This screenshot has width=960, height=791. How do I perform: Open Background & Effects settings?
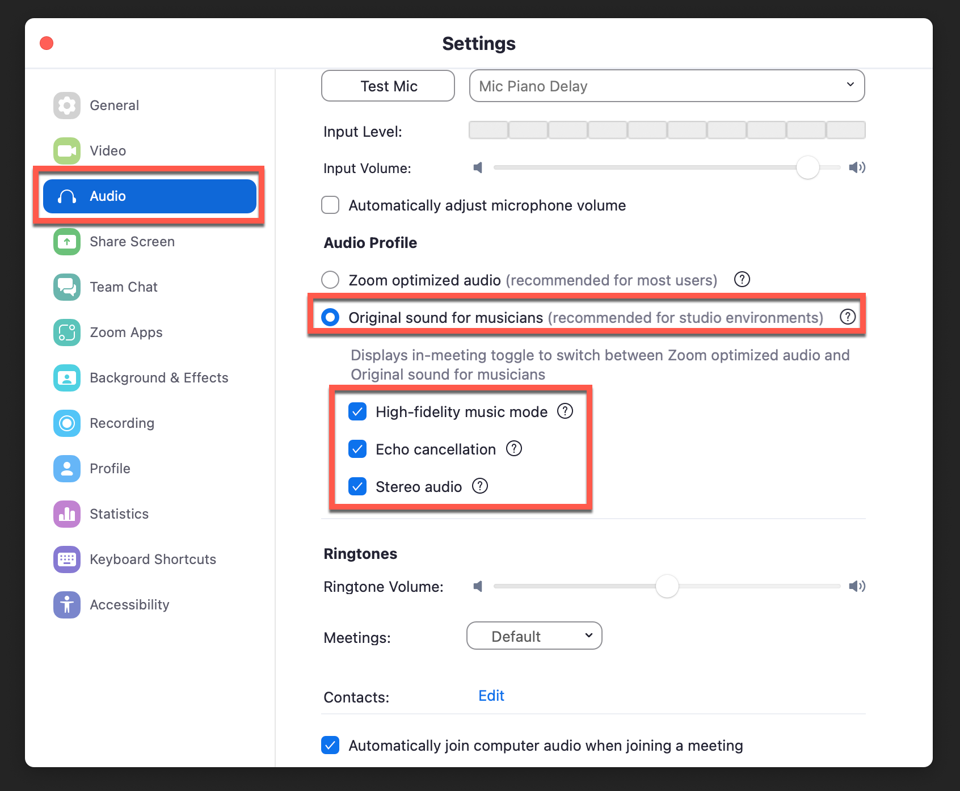tap(150, 378)
